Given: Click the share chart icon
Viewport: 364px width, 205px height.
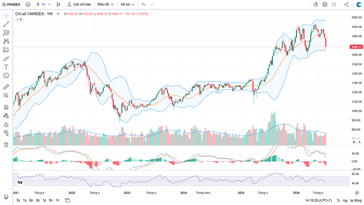Looking at the screenshot, I should coord(346,4).
